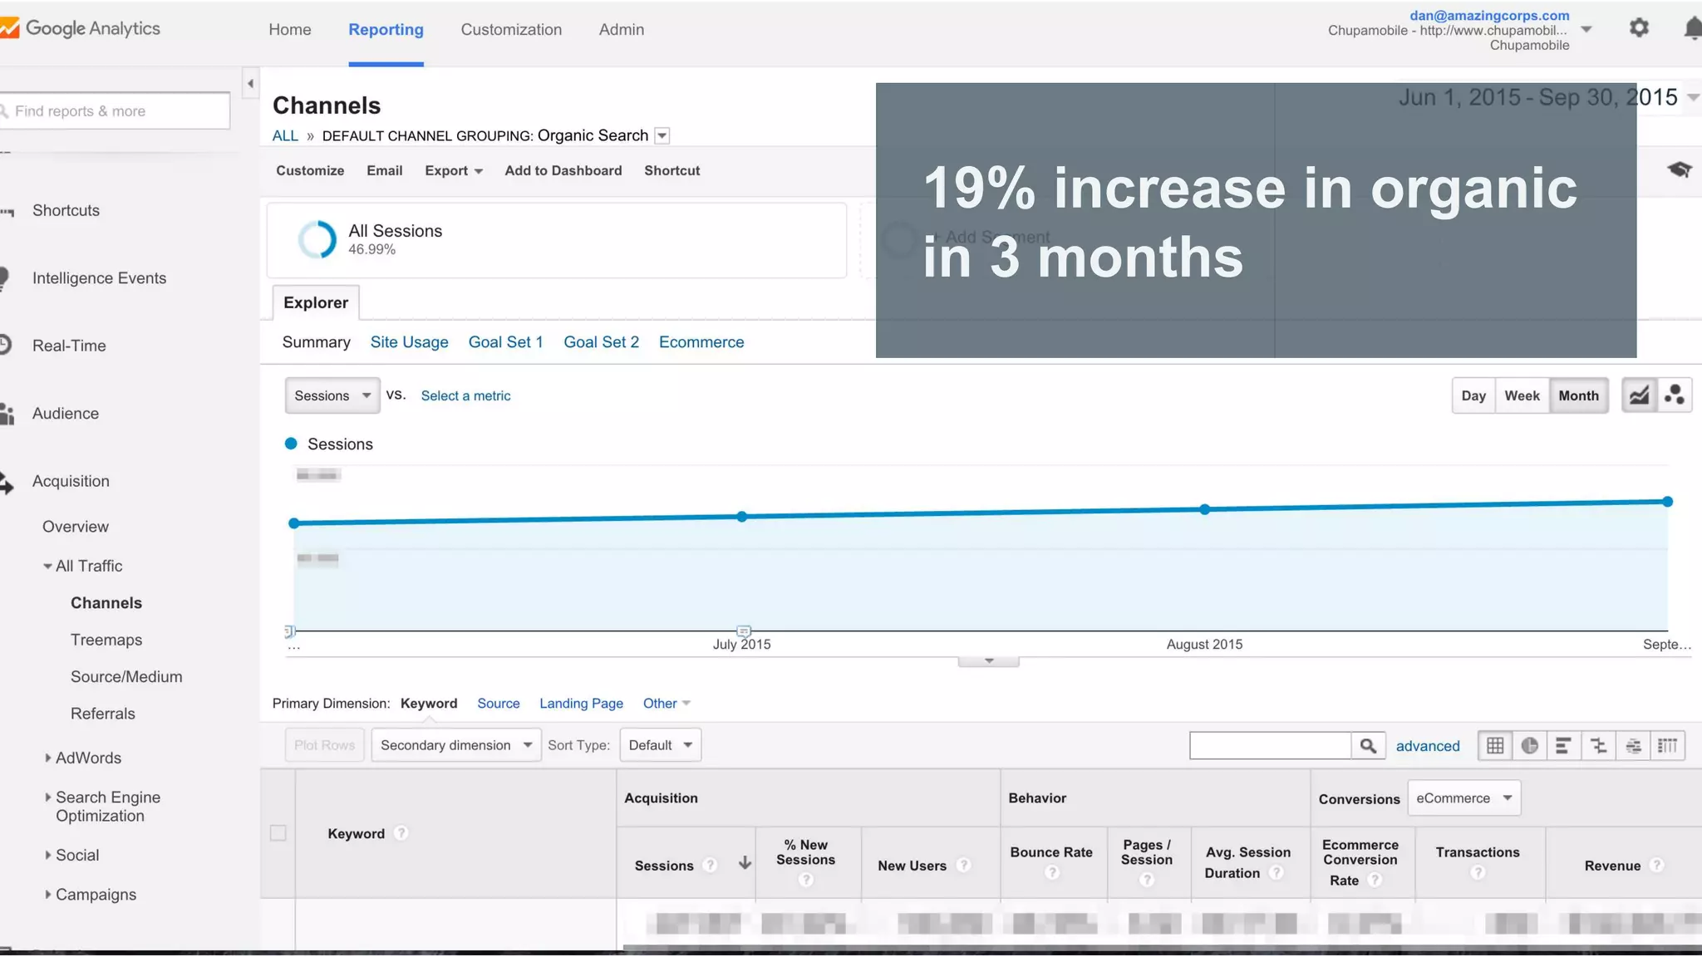Set the graph interval to Day
The height and width of the screenshot is (957, 1702).
coord(1473,395)
